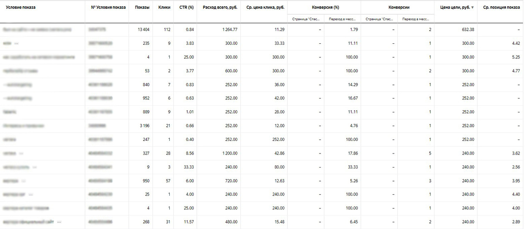This screenshot has width=525, height=229.
Task: Click the Конверсии group header
Action: click(399, 7)
